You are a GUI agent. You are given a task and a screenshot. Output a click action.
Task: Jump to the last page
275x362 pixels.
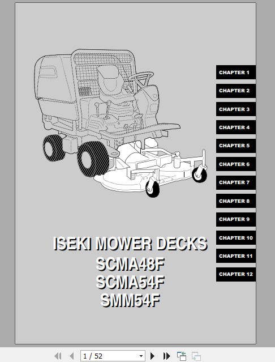coord(167,356)
